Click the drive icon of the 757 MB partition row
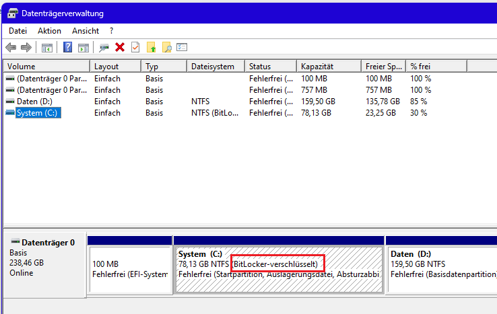This screenshot has width=497, height=314. coord(10,90)
